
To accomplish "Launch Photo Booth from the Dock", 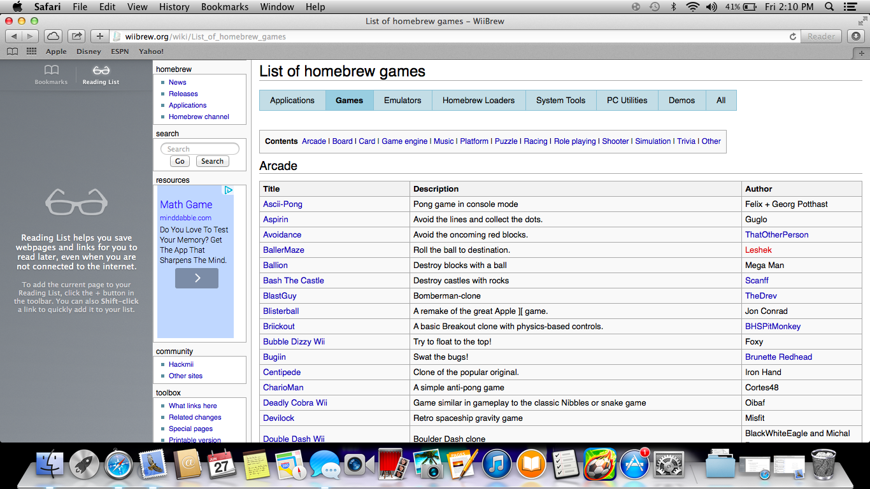I will tap(394, 465).
